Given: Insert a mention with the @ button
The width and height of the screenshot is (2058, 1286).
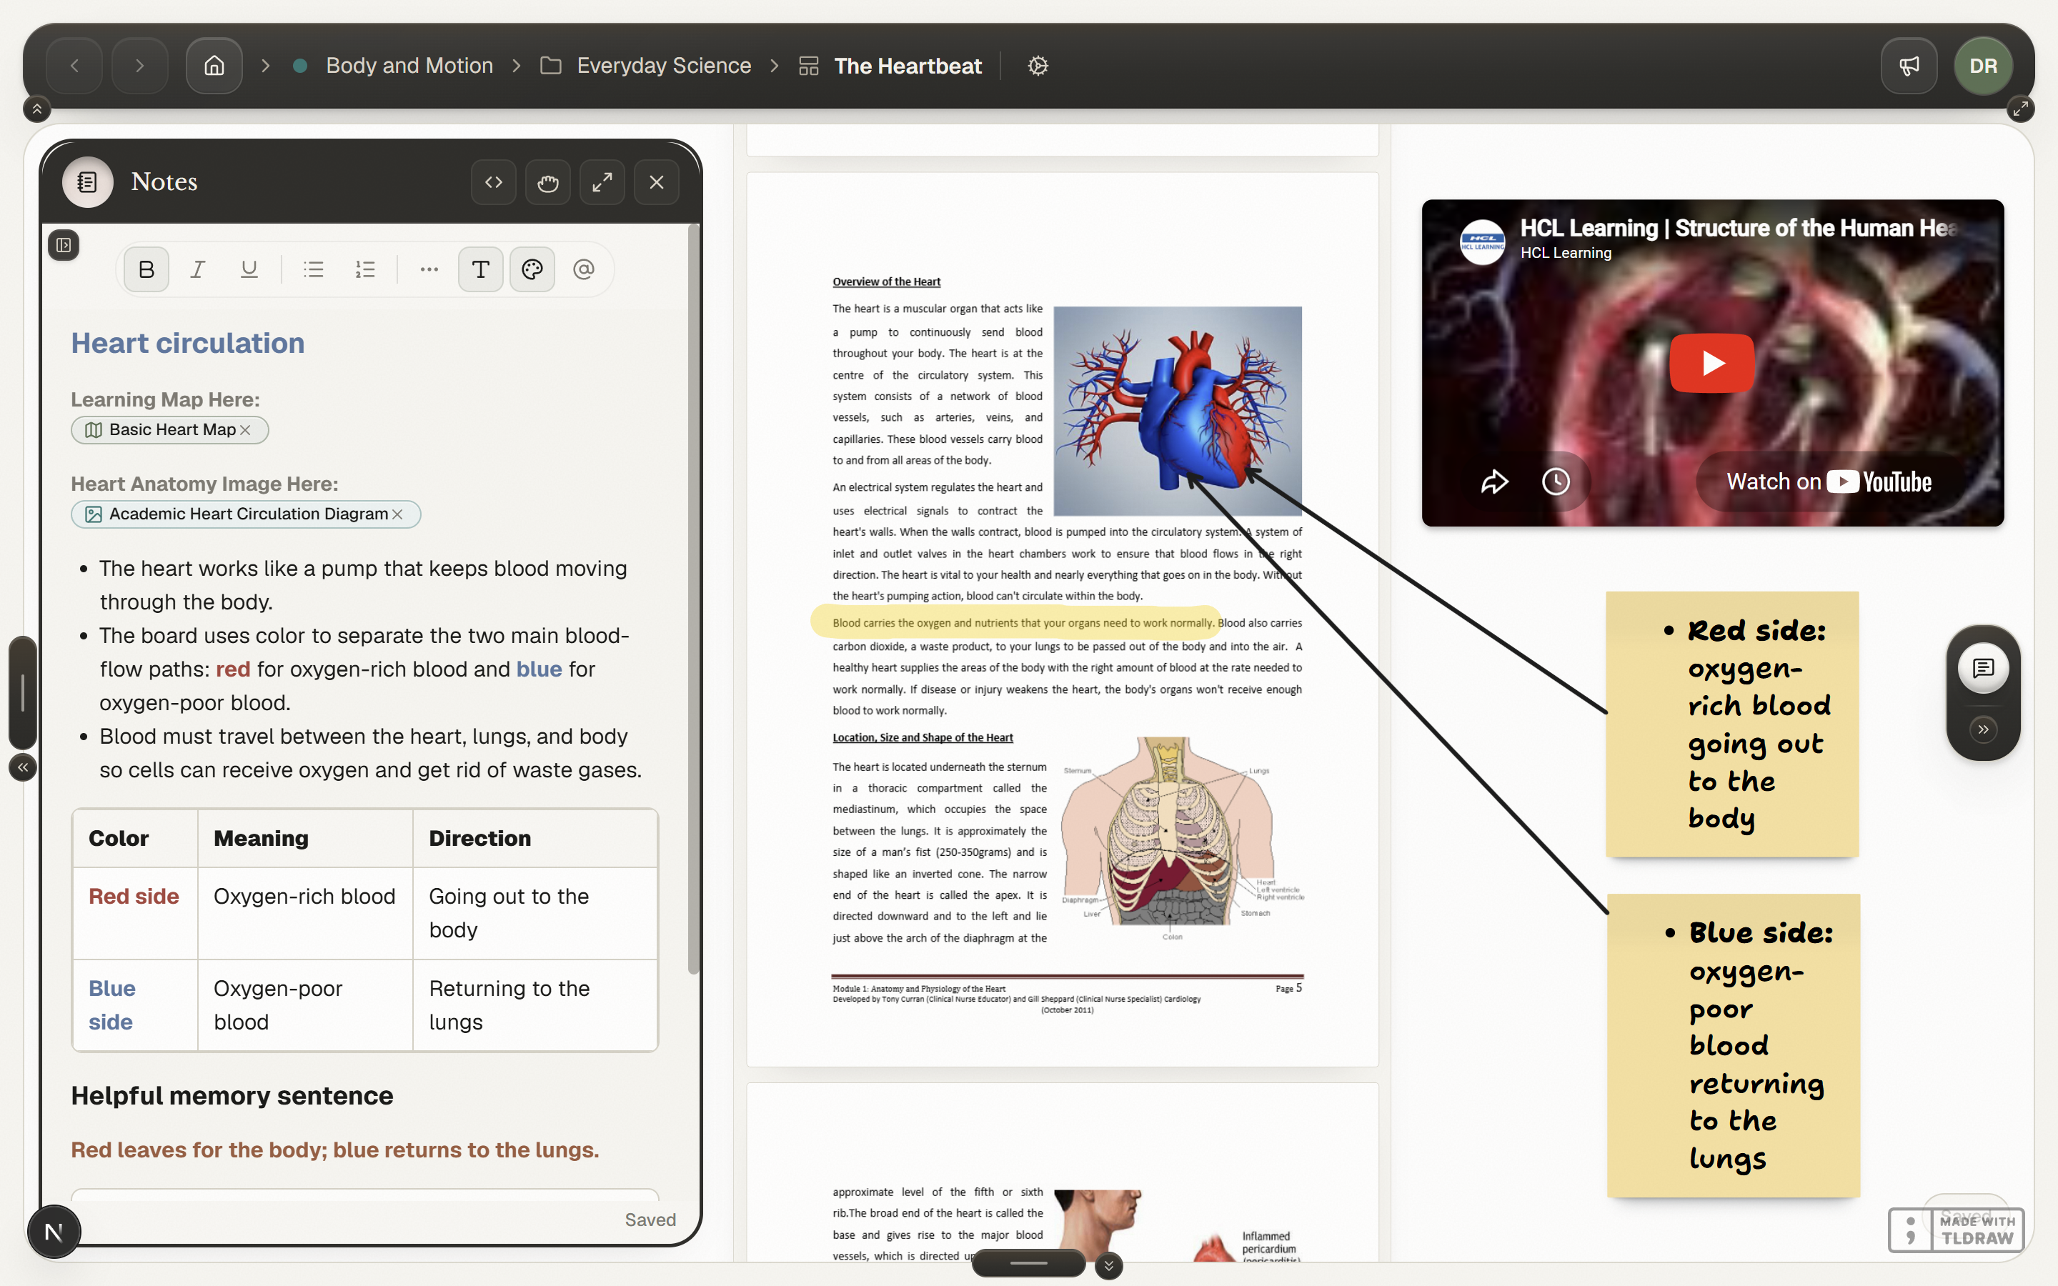Looking at the screenshot, I should click(x=583, y=269).
